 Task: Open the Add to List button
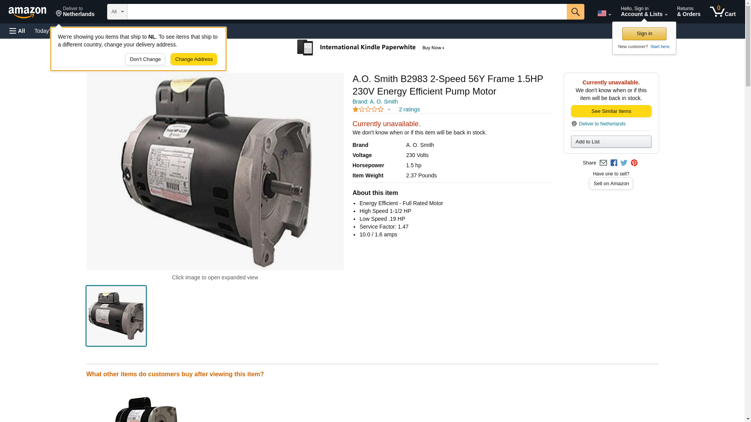[x=611, y=141]
